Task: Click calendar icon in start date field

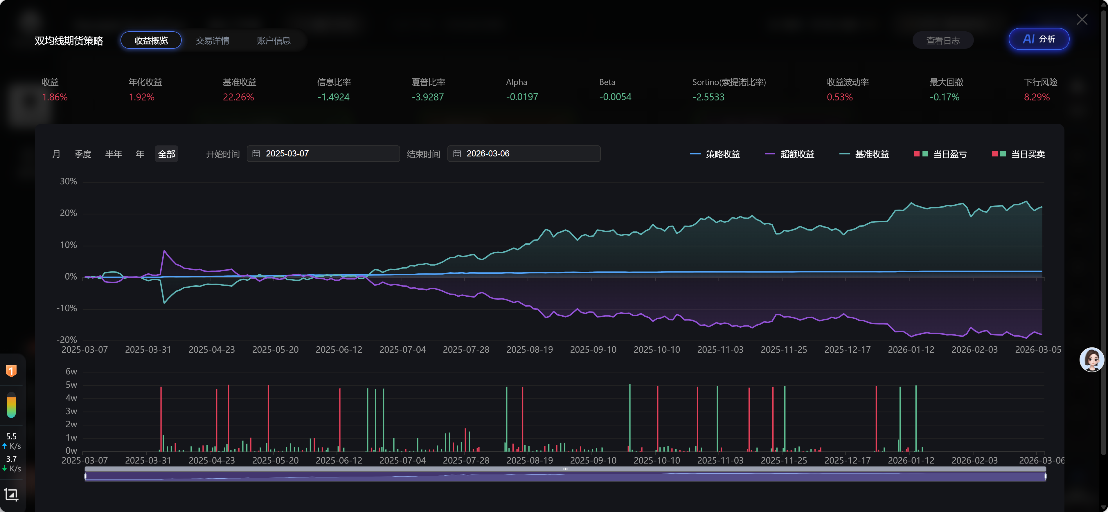Action: tap(256, 154)
